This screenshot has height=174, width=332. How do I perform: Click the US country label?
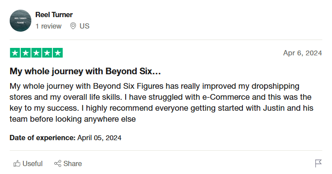coord(85,26)
